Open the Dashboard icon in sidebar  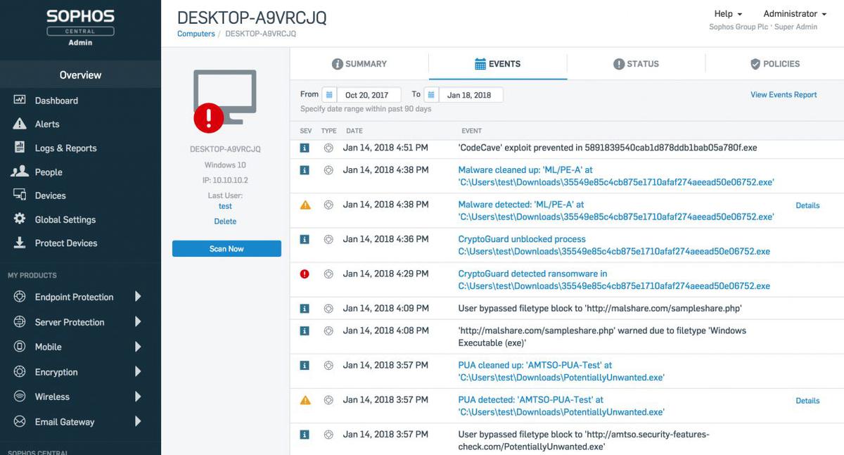tap(20, 100)
